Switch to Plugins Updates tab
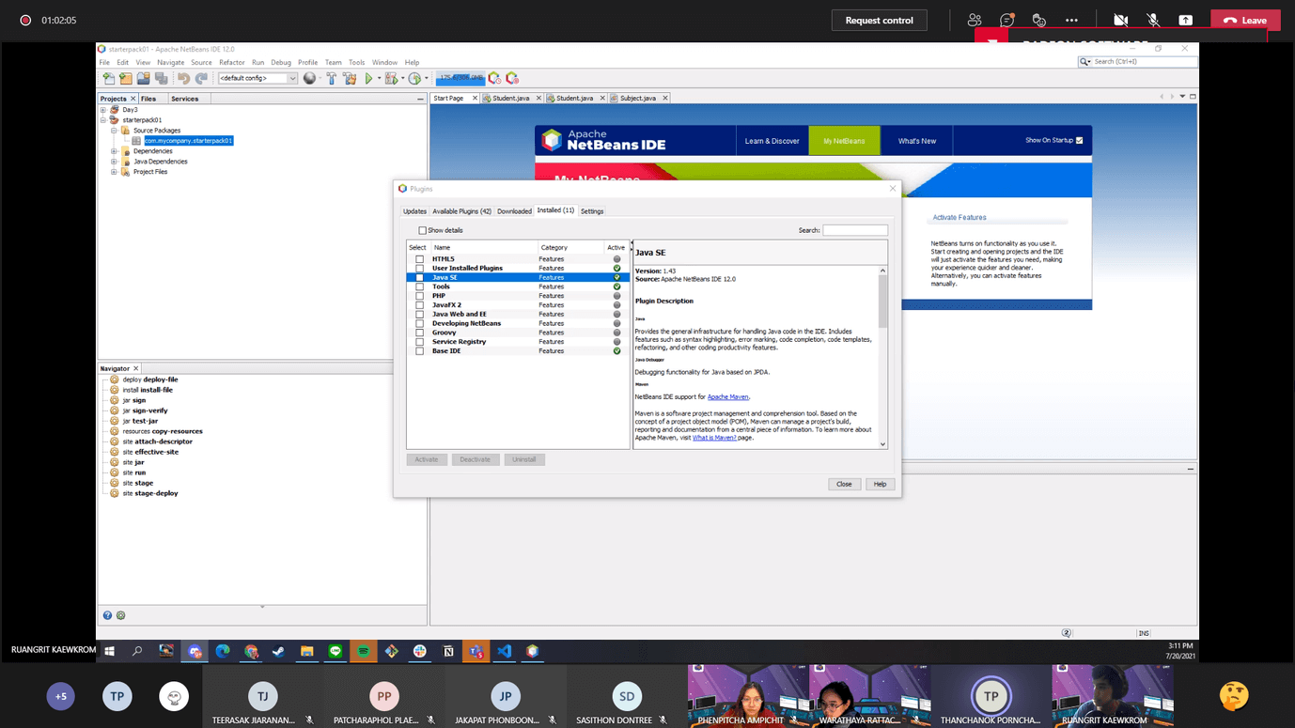1295x728 pixels. pos(414,211)
